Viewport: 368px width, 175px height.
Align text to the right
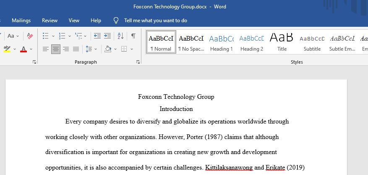(x=66, y=49)
